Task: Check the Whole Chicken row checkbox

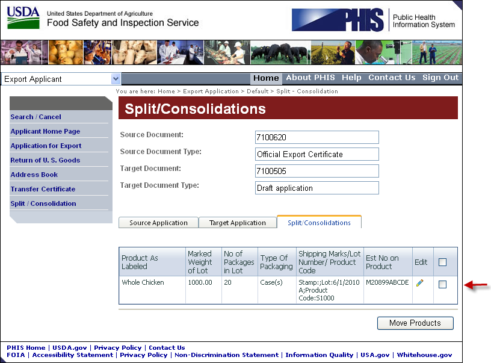Action: click(x=442, y=284)
